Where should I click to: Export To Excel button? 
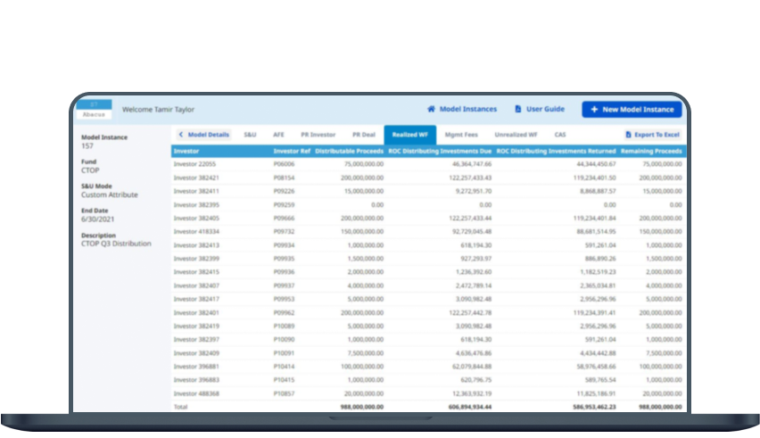652,135
